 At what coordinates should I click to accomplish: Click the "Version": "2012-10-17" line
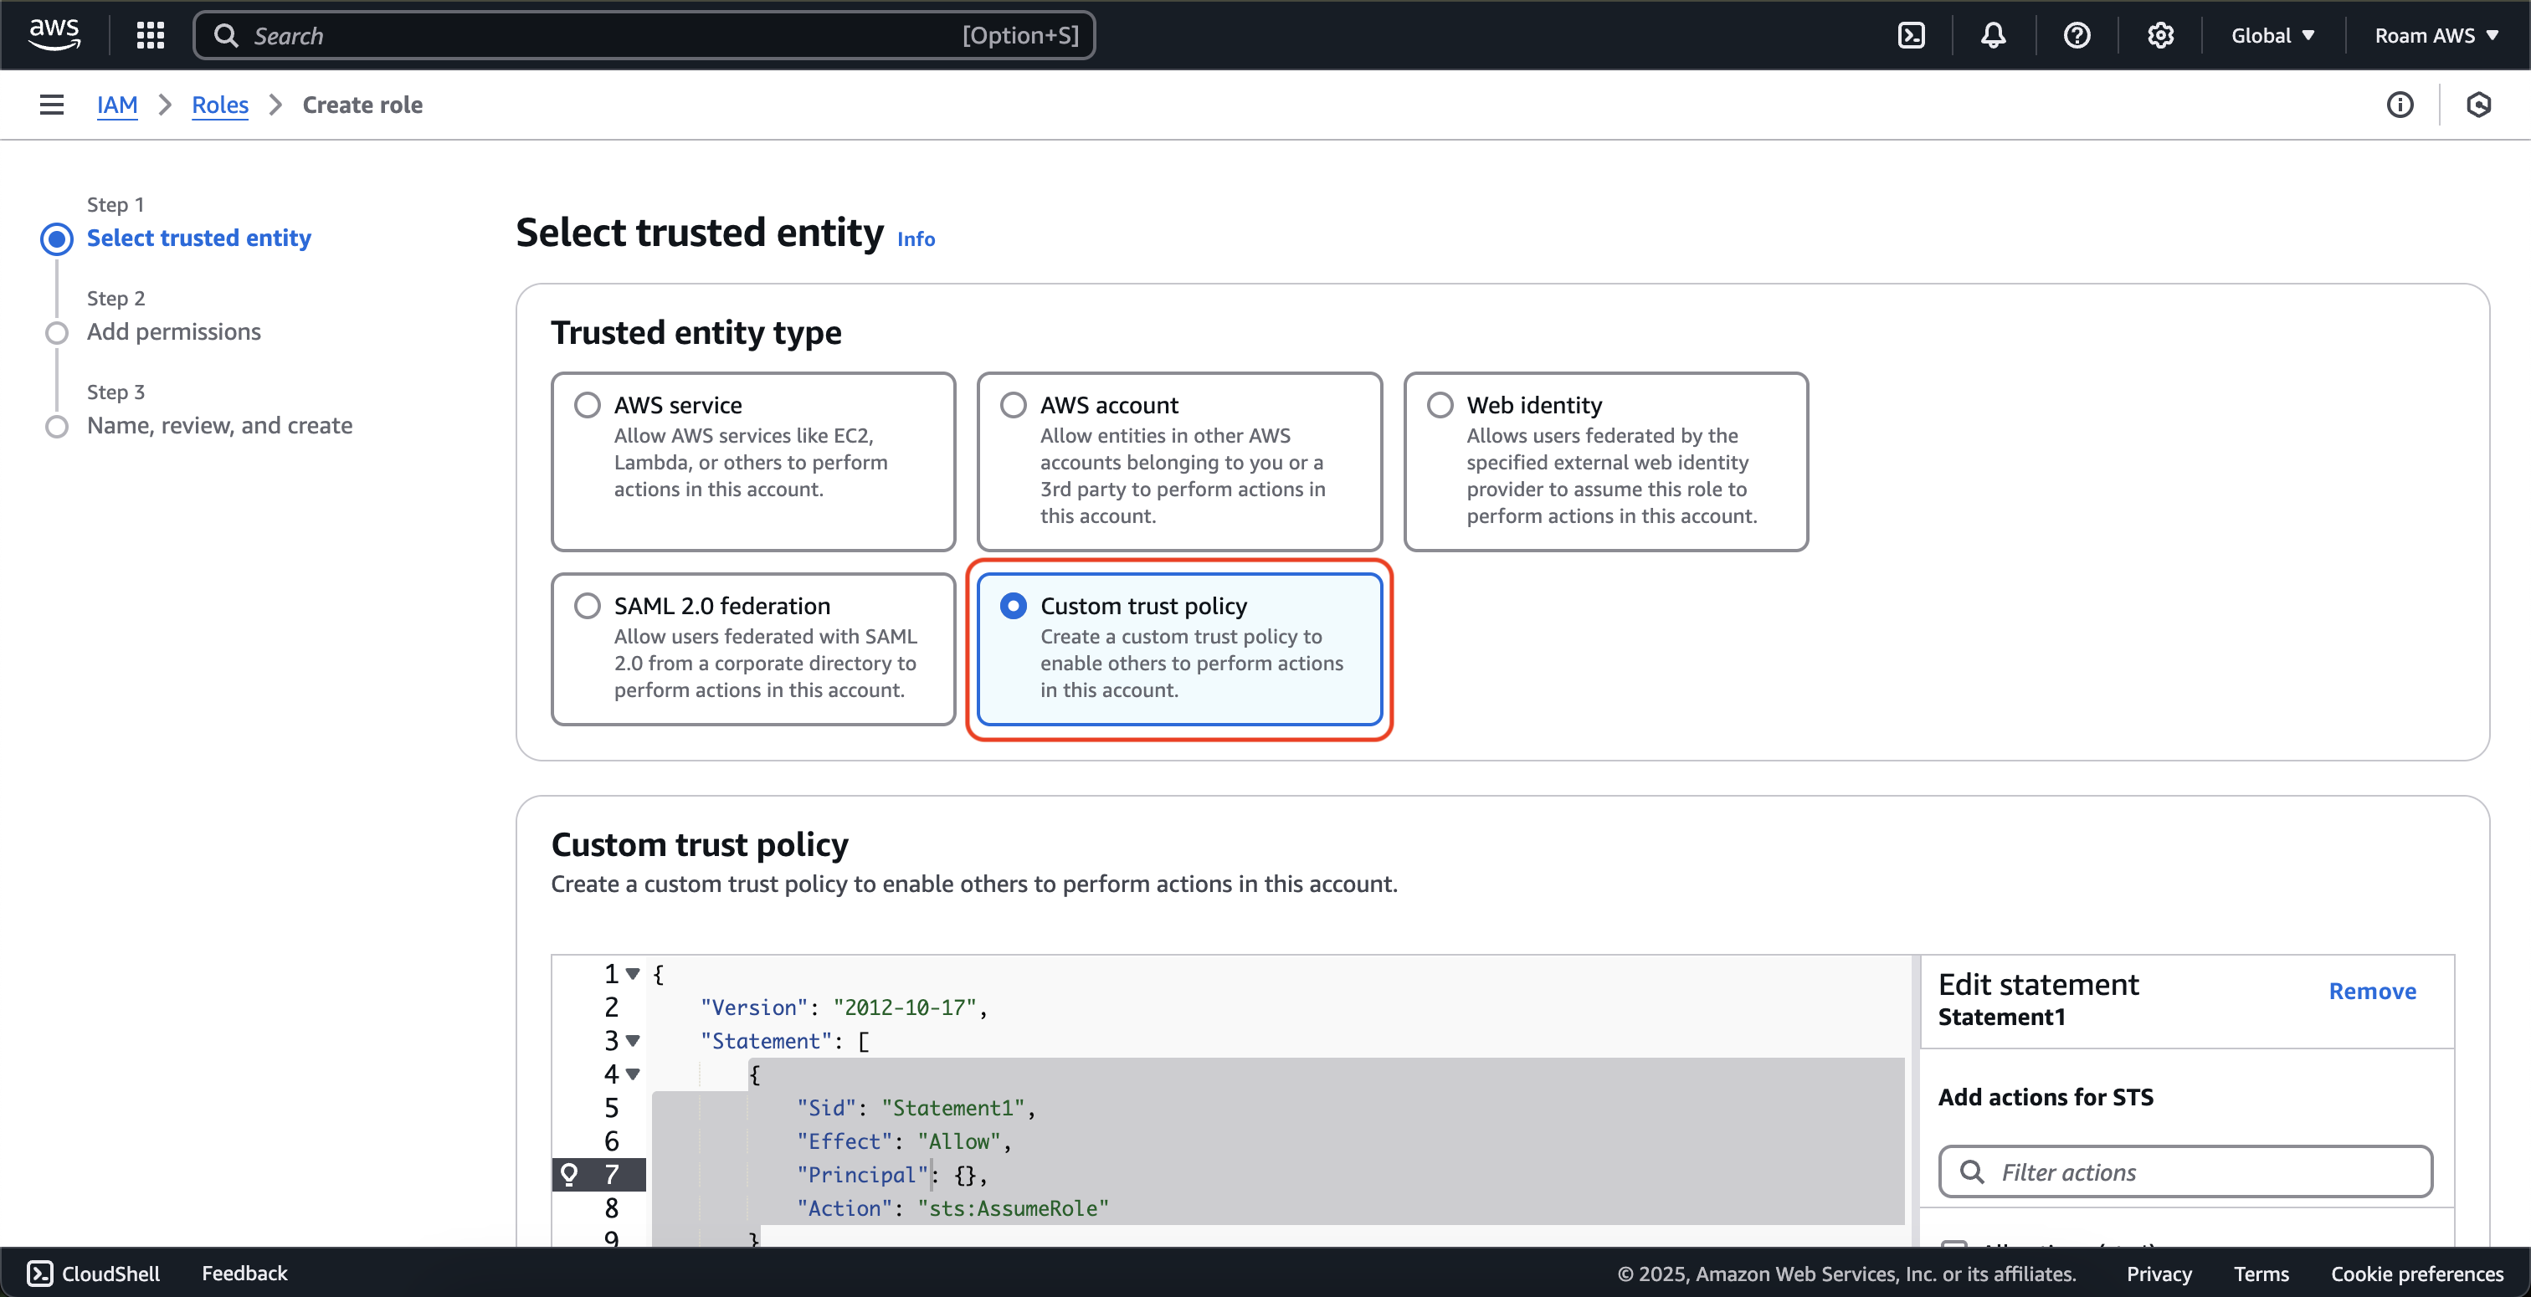(843, 1007)
